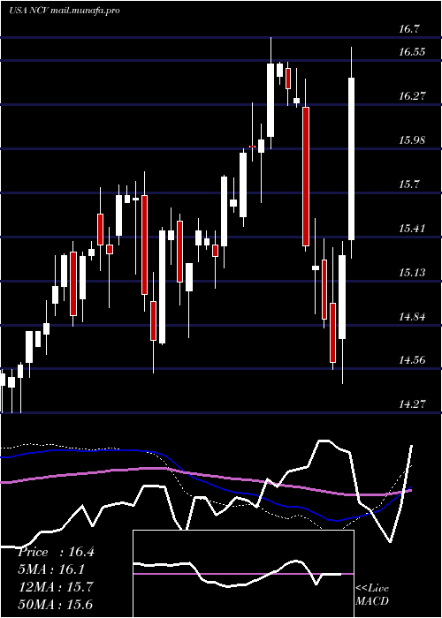Click the USA NCV mail.munafa.pro title

tap(64, 11)
